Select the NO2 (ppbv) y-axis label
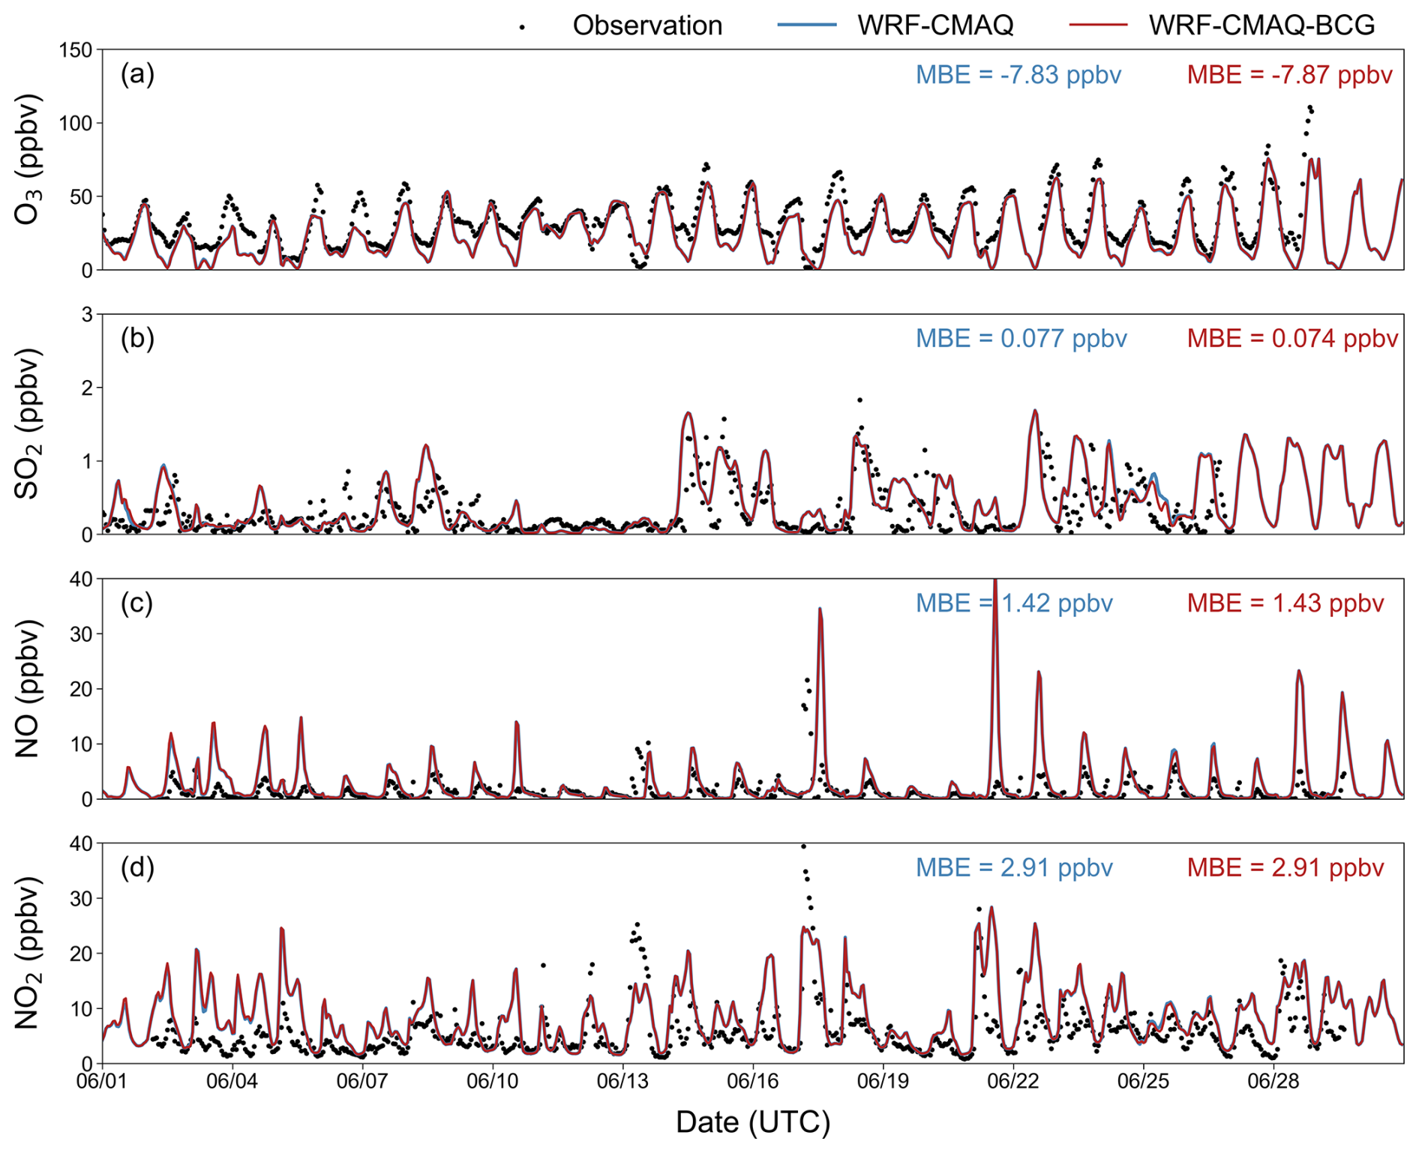 (x=28, y=952)
